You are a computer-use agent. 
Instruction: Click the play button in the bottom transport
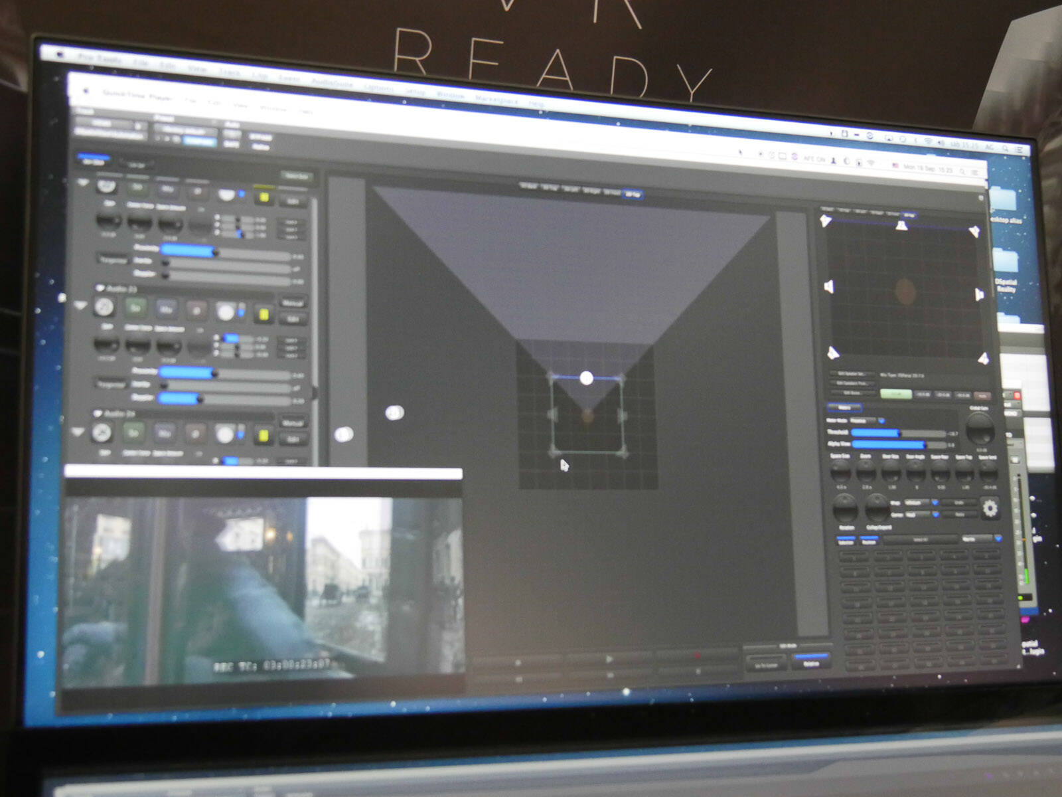609,660
